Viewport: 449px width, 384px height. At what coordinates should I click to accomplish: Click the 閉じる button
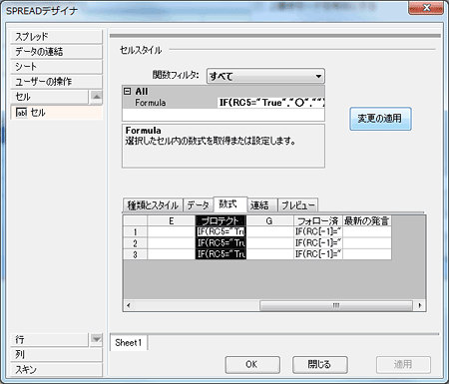(319, 365)
